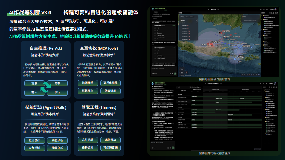Click the green cycle arrows icon
The height and width of the screenshot is (160, 285).
coord(46,87)
